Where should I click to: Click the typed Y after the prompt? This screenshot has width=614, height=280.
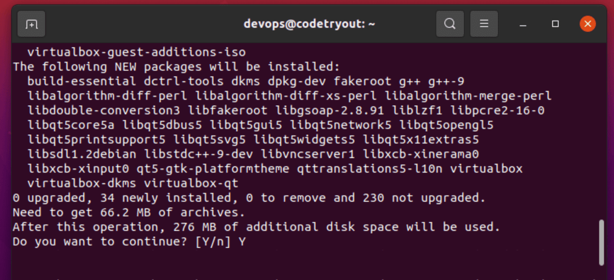click(x=242, y=242)
